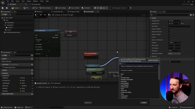Open the Compile options three-dot menu
Viewport: 195px width, 109px height.
pos(20,8)
